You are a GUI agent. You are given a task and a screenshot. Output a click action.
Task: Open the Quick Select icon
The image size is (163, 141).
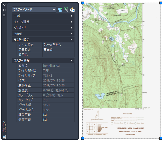72,10
